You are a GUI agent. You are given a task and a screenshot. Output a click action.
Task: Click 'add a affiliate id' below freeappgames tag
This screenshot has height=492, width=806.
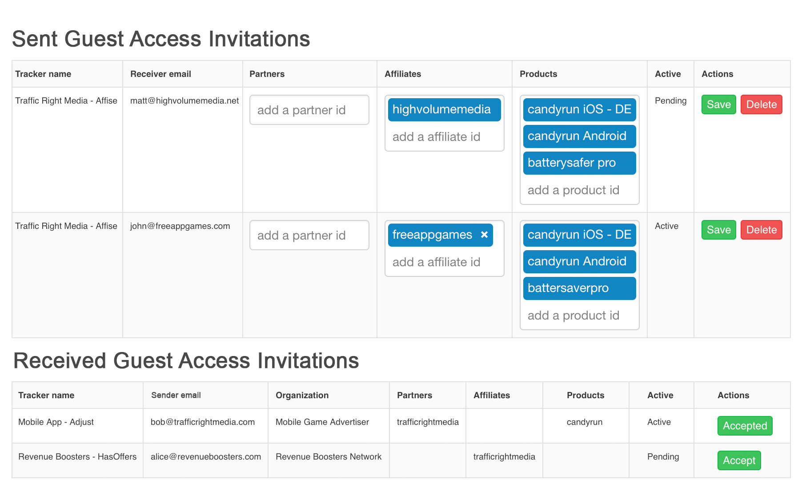tap(436, 262)
